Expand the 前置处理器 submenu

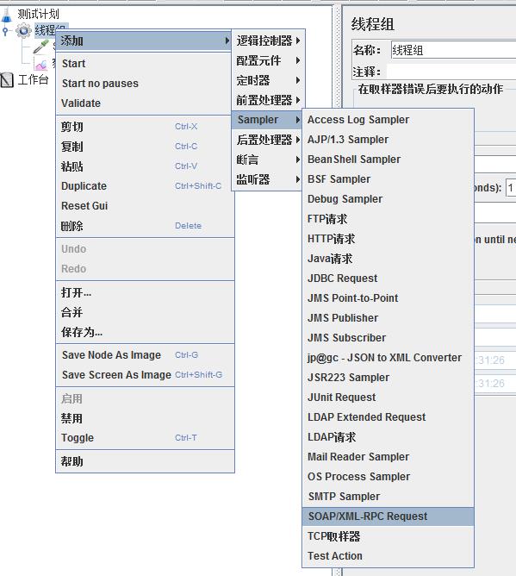[x=268, y=100]
